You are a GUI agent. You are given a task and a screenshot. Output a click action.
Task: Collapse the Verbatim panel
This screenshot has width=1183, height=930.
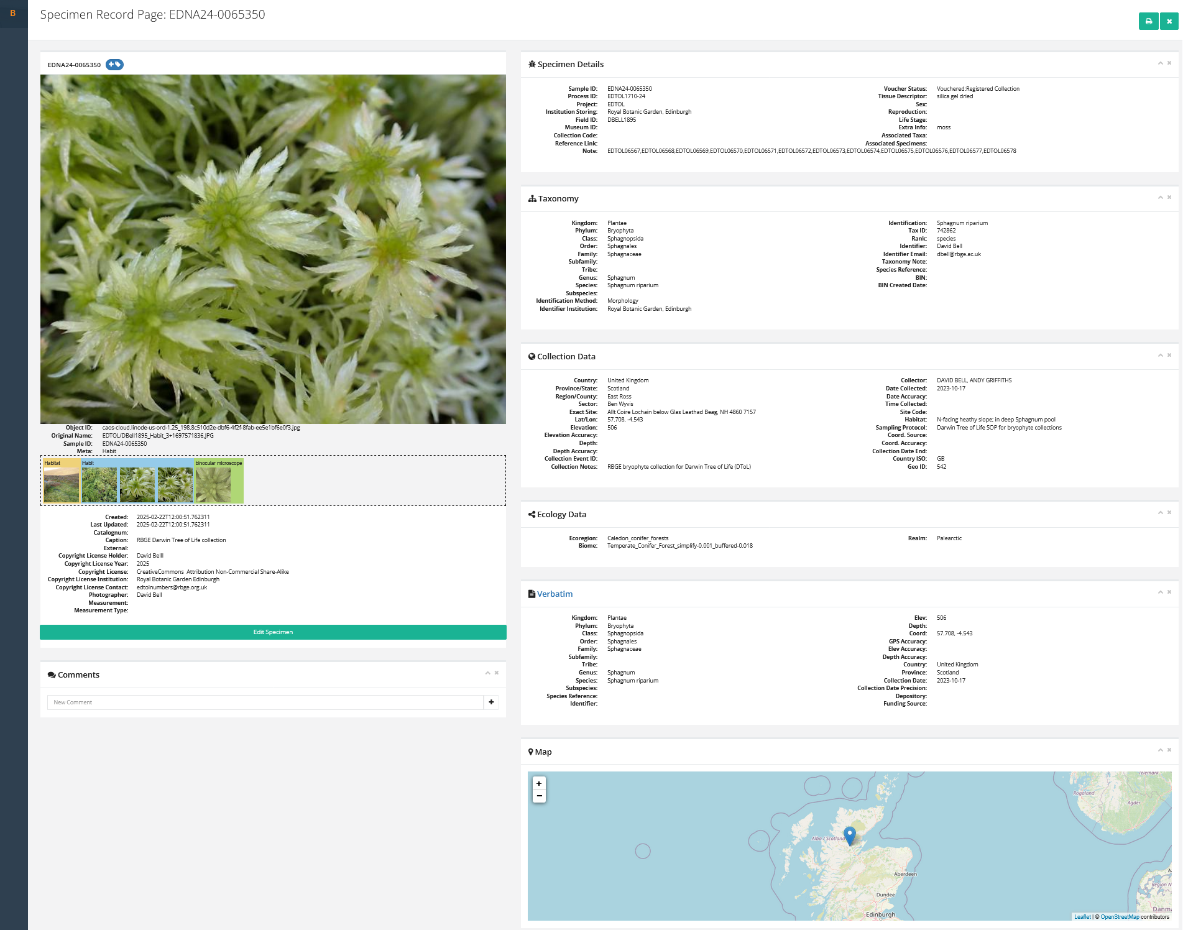point(1160,592)
